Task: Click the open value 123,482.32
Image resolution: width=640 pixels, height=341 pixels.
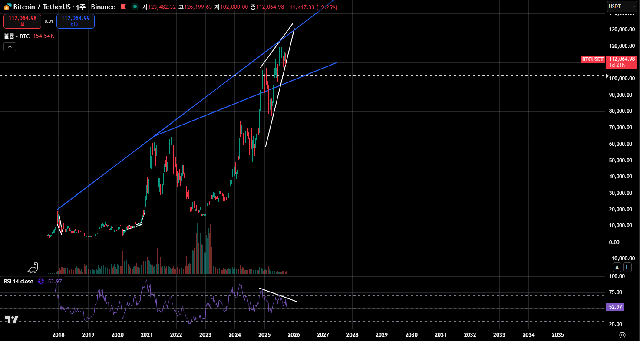Action: [x=162, y=7]
